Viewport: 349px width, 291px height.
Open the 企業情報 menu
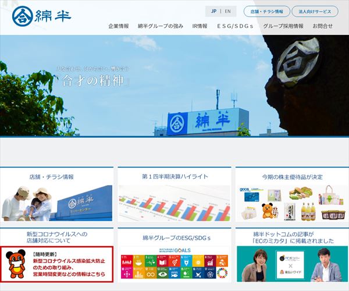click(119, 26)
